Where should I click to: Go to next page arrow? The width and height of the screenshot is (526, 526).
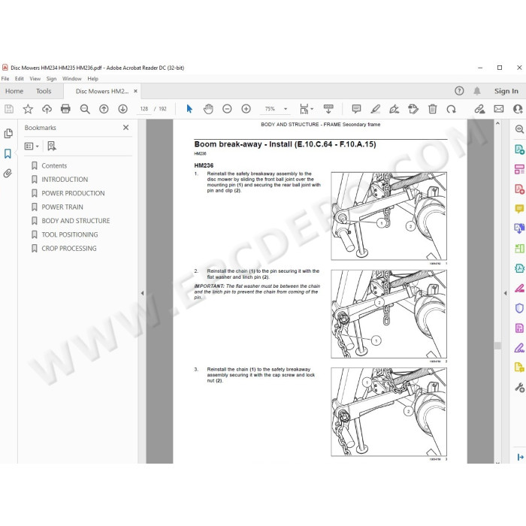coord(122,109)
